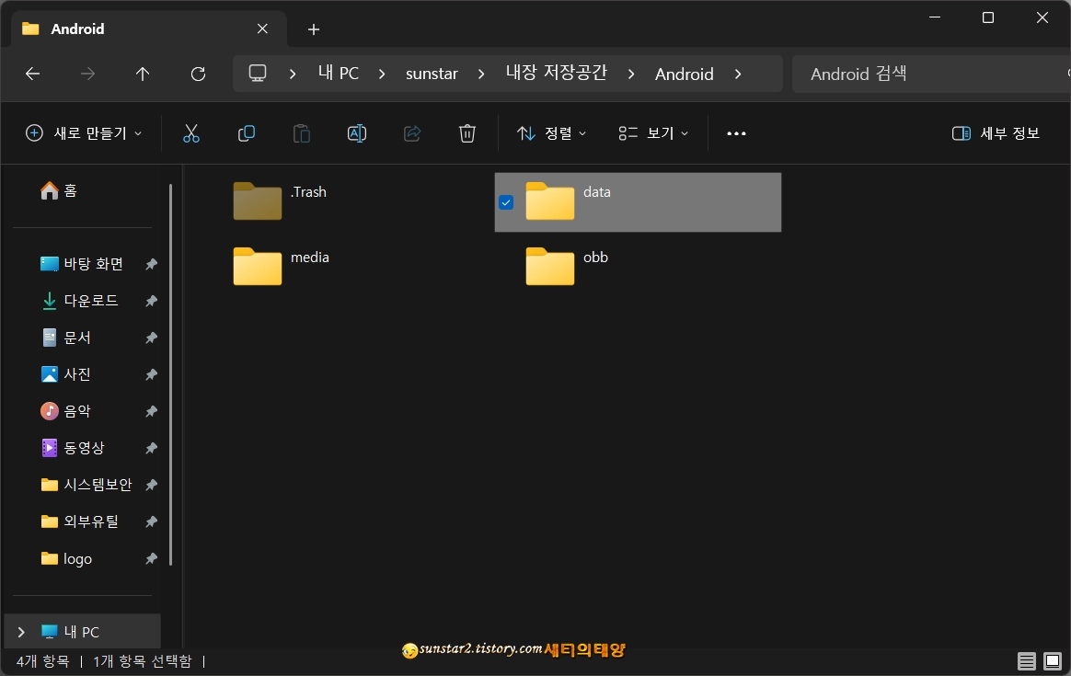Go forward with the right arrow

pos(87,74)
